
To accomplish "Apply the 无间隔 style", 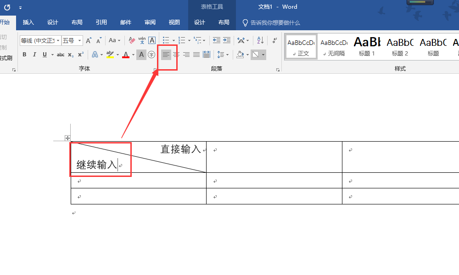I will (334, 47).
